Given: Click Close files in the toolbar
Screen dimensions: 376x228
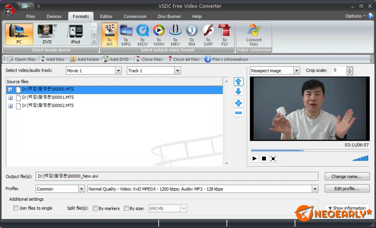Looking at the screenshot, I should (x=149, y=59).
